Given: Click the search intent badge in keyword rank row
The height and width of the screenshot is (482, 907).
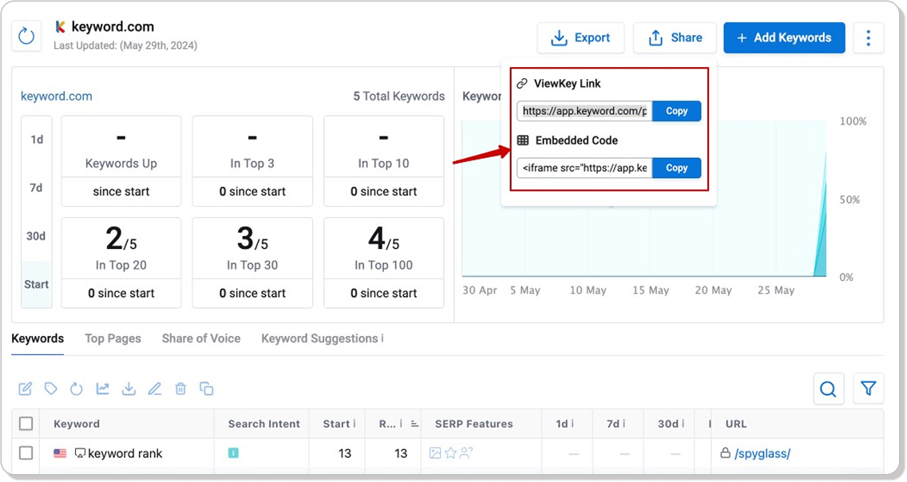Looking at the screenshot, I should coord(233,453).
